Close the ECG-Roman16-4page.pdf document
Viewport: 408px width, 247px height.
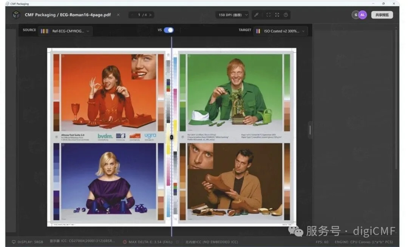pos(118,15)
